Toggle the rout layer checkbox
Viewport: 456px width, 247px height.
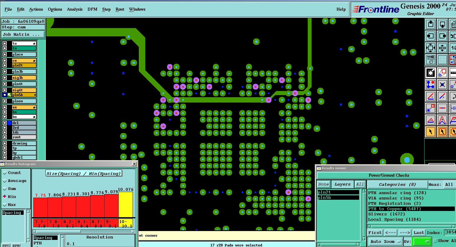(x=5, y=137)
